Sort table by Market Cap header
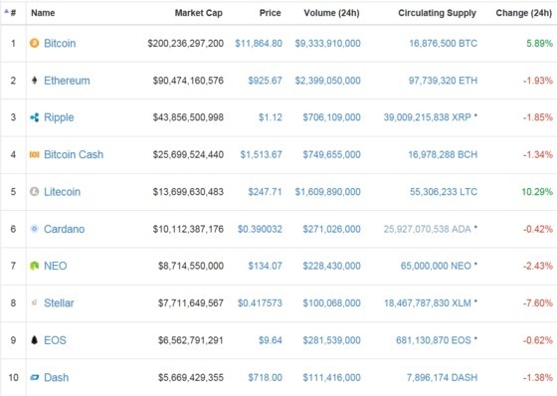 pos(199,13)
